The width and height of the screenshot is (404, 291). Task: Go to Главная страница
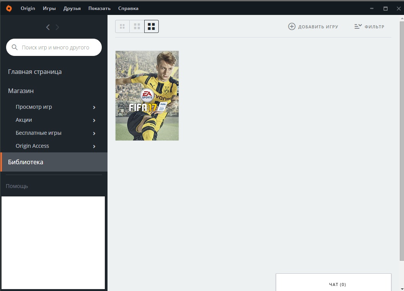click(35, 72)
